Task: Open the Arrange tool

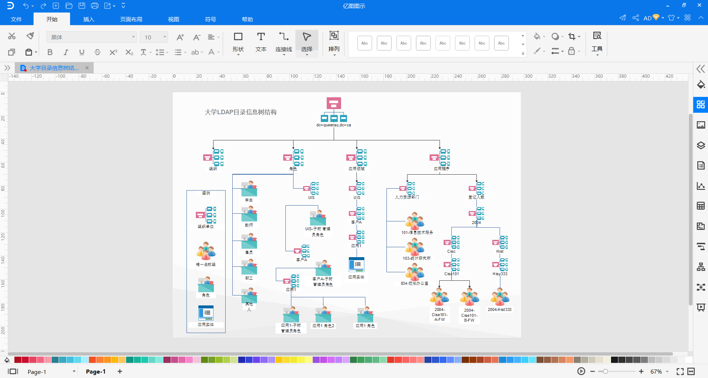Action: 334,43
